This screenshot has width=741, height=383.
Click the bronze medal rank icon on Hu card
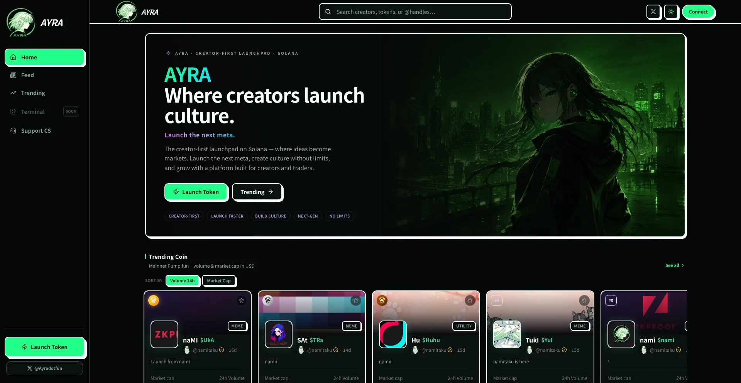pos(382,300)
